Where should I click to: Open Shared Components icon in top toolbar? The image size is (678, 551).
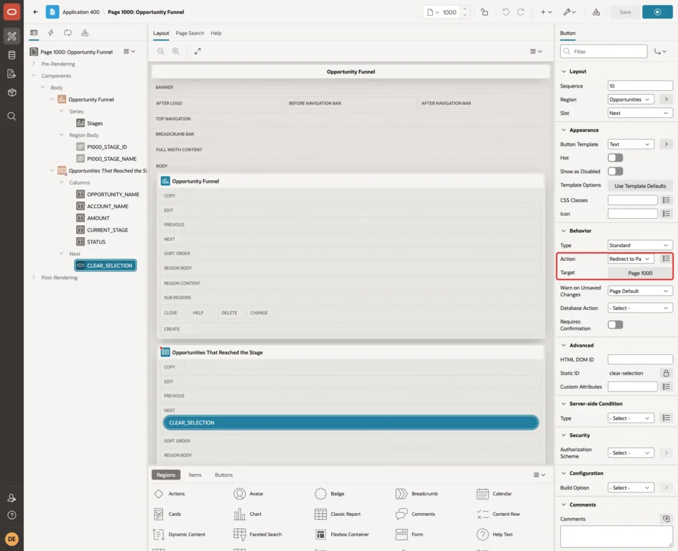click(596, 12)
